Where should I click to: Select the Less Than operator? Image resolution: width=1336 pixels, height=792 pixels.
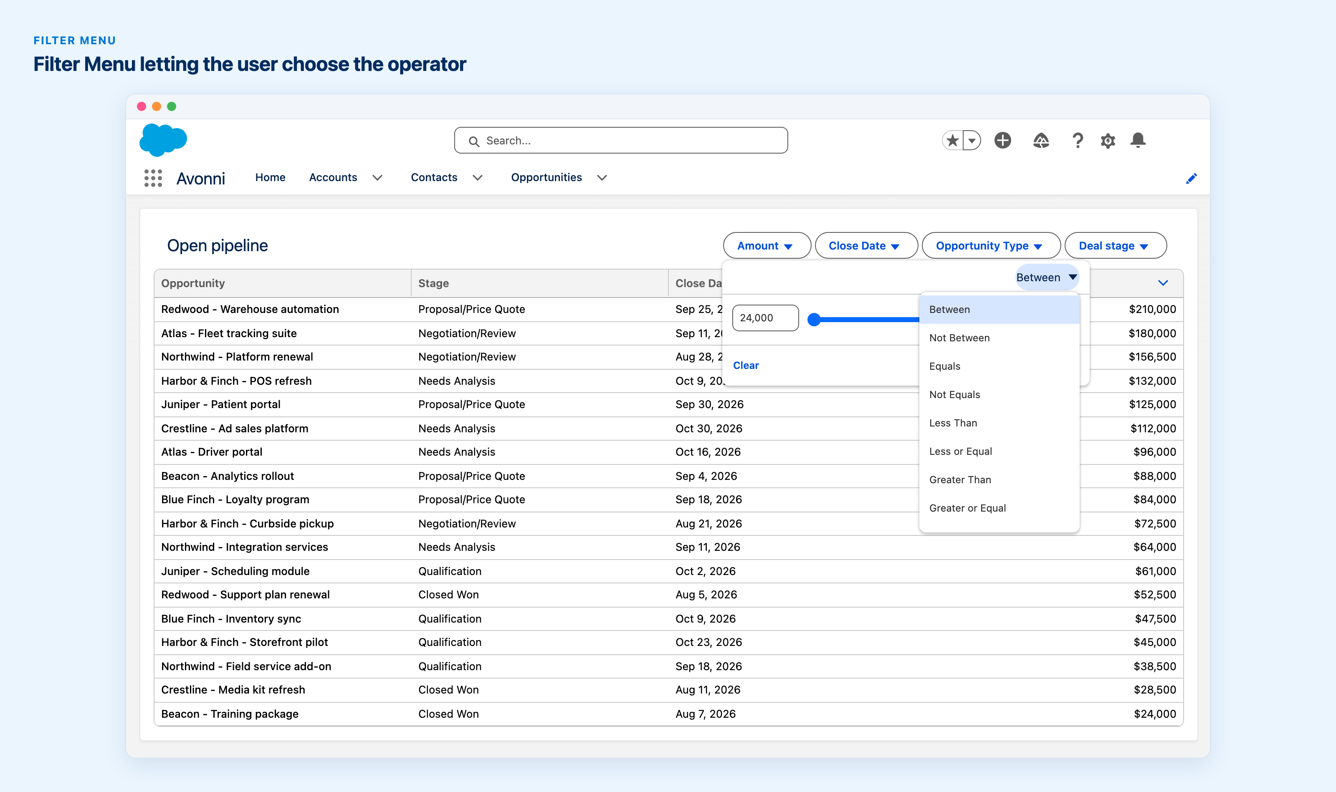[999, 423]
